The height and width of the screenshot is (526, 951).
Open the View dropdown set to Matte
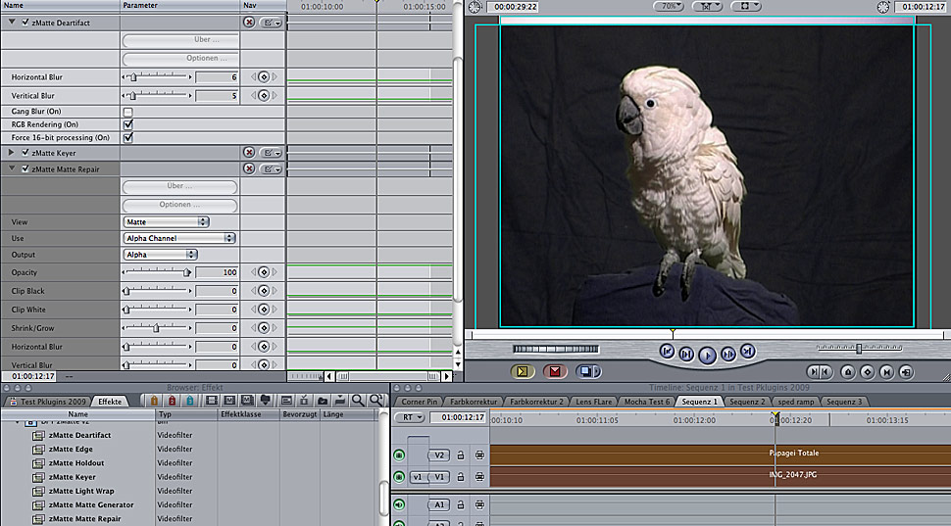[166, 222]
